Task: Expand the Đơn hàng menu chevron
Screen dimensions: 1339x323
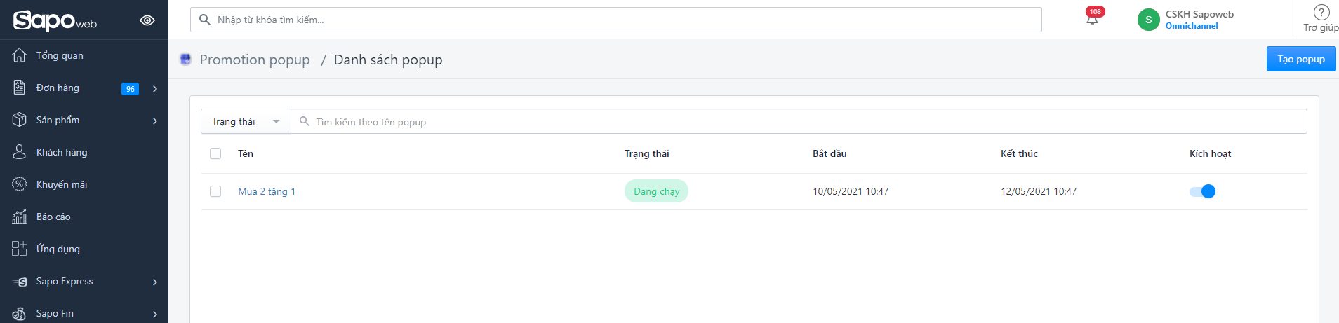Action: click(x=155, y=88)
